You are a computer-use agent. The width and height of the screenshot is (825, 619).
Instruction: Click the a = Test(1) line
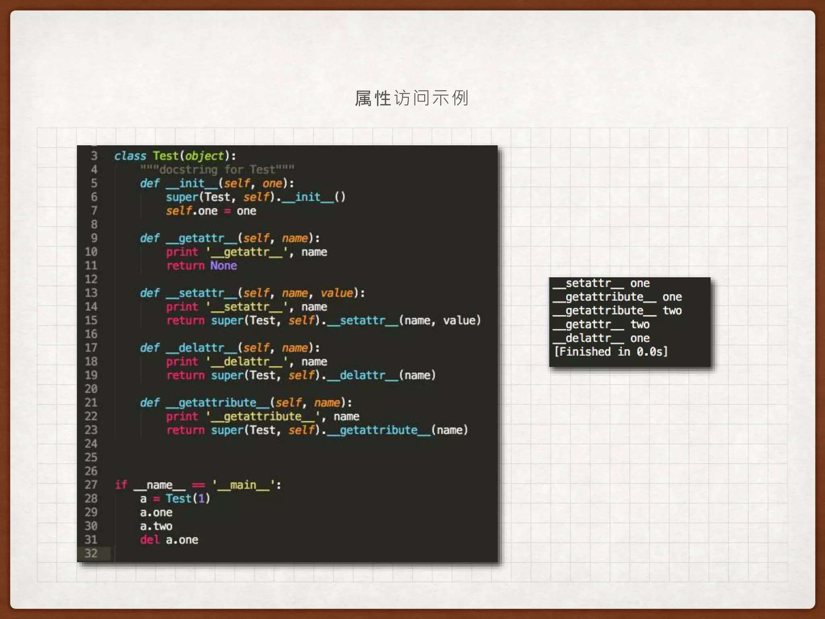175,499
